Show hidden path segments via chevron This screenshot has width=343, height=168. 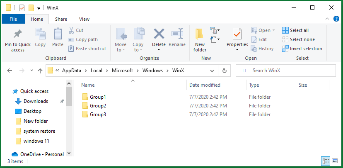[x=57, y=71]
